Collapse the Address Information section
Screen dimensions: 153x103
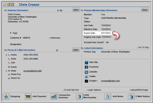5,10
